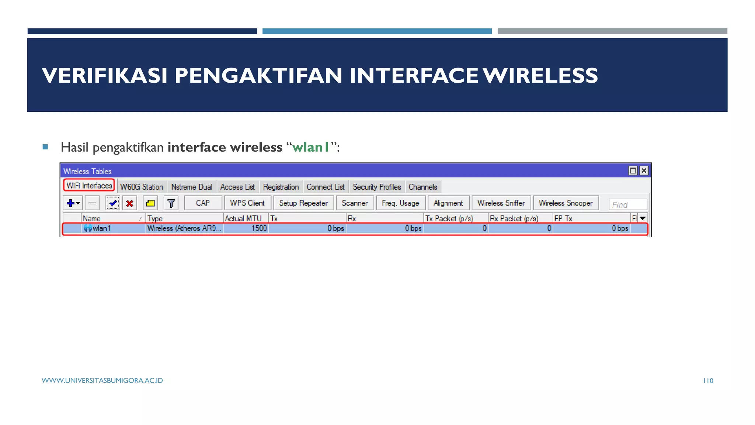Click the Remove minus icon
This screenshot has width=755, height=425.
tap(92, 203)
